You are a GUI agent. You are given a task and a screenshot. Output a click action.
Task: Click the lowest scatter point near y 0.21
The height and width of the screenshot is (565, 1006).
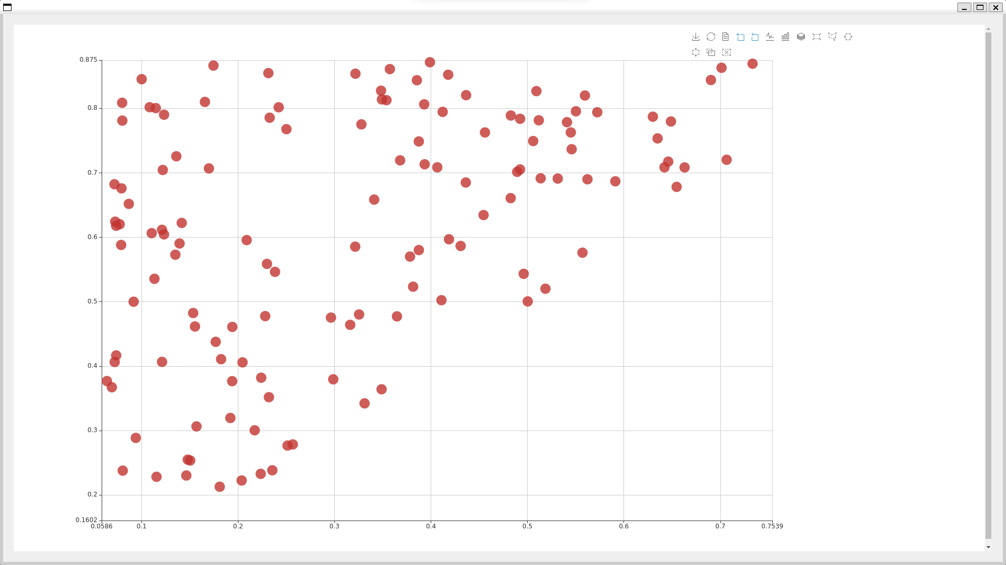pyautogui.click(x=220, y=487)
